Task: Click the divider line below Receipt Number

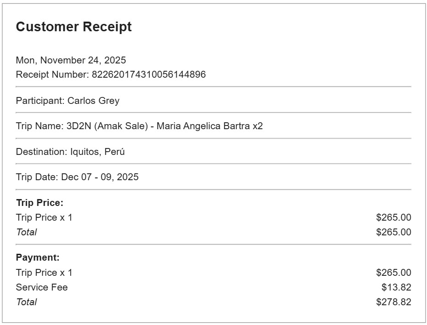Action: 213,86
